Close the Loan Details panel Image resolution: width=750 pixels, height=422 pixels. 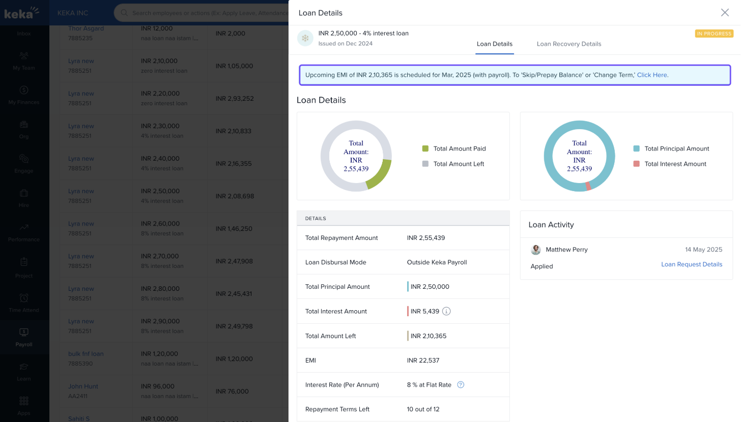(x=725, y=12)
